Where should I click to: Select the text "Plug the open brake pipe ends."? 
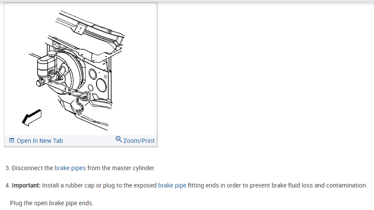[52, 203]
